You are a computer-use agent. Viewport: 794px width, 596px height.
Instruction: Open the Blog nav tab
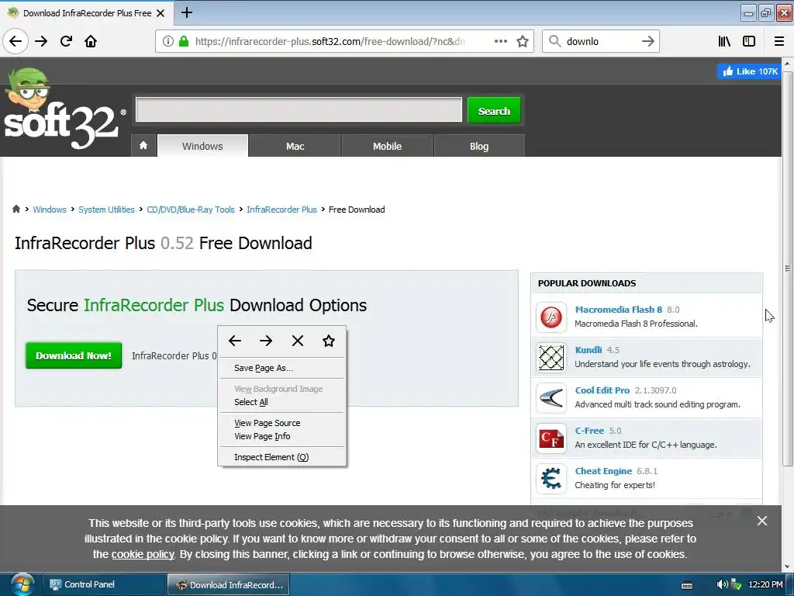point(479,146)
